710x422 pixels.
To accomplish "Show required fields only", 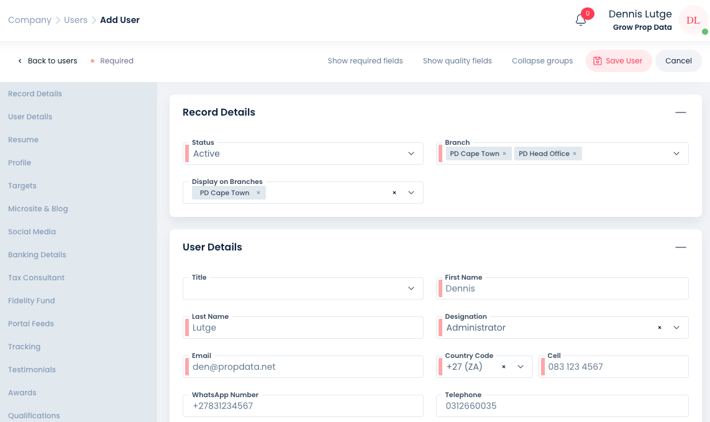I will coord(365,61).
